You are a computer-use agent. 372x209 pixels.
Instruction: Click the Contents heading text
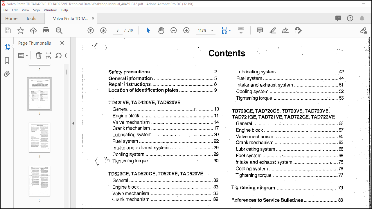(x=227, y=53)
